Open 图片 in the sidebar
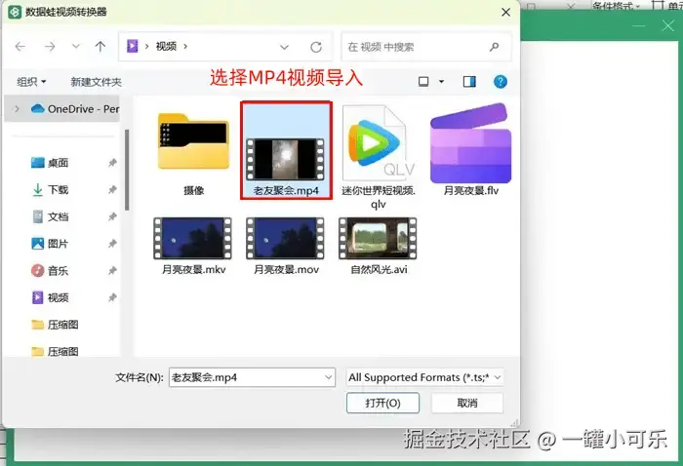 pos(50,244)
